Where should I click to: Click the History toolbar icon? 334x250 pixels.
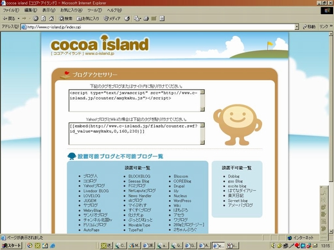(x=127, y=19)
